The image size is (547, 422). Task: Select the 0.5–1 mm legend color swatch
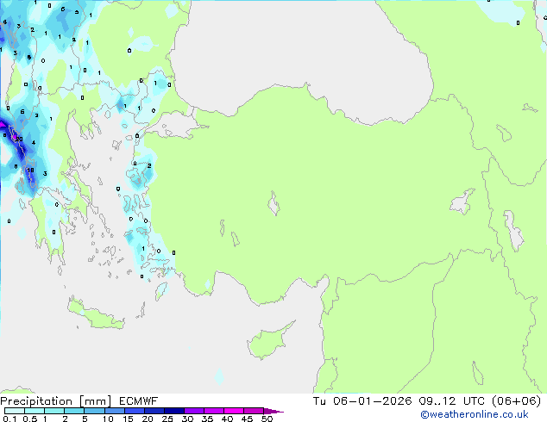click(35, 411)
